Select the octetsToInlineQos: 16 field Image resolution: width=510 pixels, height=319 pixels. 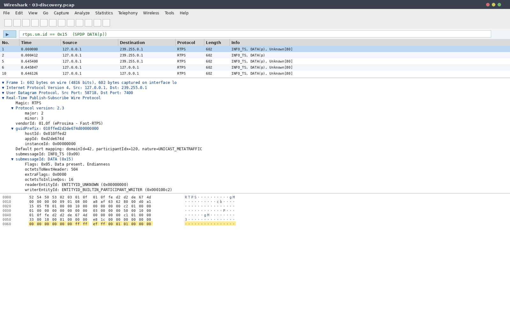click(49, 180)
